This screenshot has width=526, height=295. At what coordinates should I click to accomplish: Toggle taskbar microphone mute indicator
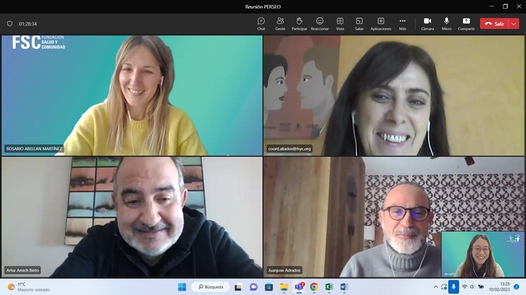[x=454, y=287]
